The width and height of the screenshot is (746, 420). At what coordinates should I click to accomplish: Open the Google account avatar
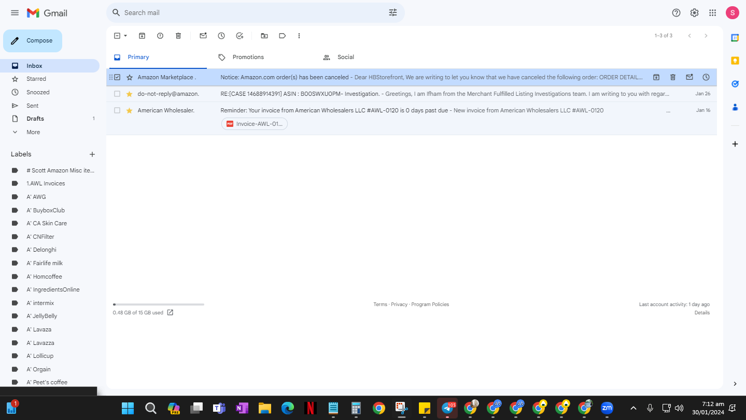733,13
